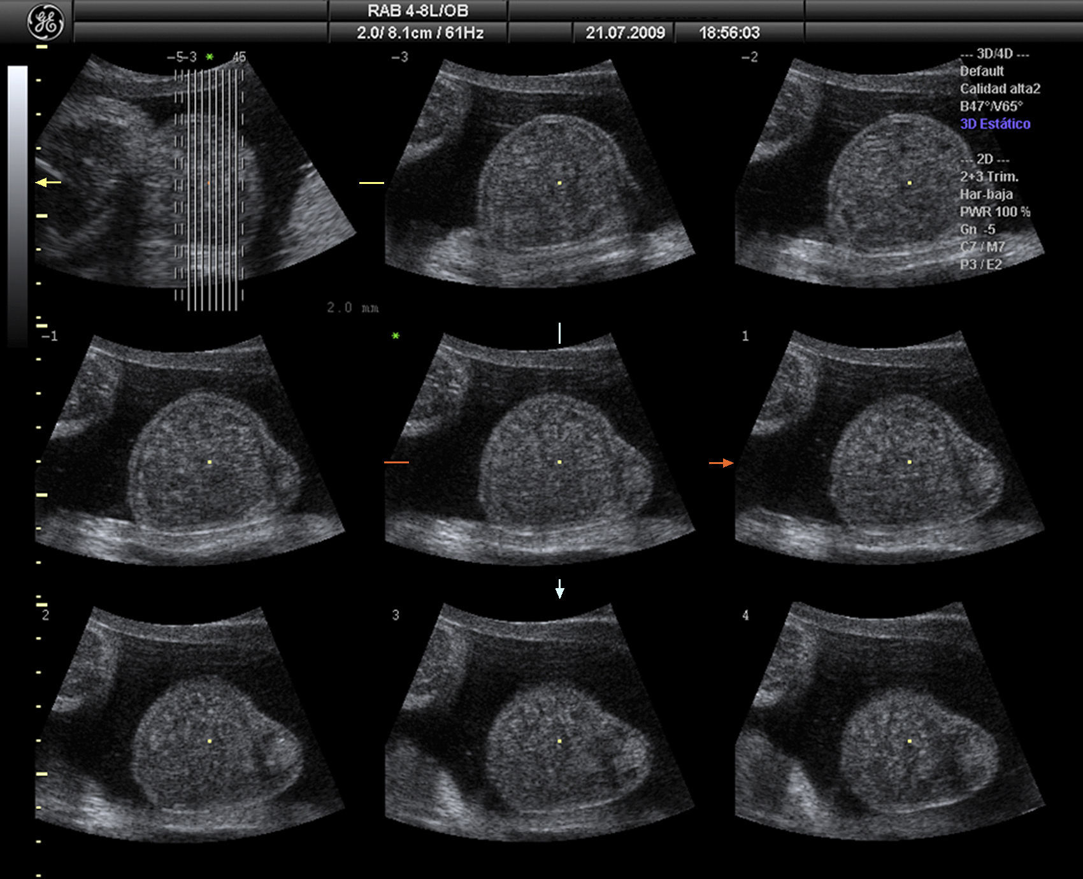This screenshot has height=879, width=1083.
Task: Click the grayscale brightness bar on the left
Action: [17, 204]
